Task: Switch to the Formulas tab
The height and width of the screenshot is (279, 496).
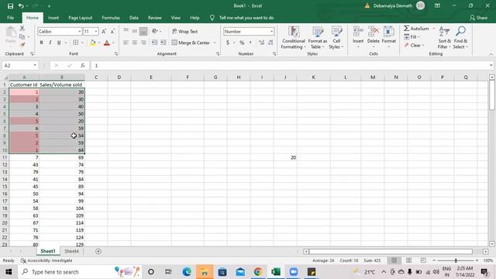Action: pos(111,18)
